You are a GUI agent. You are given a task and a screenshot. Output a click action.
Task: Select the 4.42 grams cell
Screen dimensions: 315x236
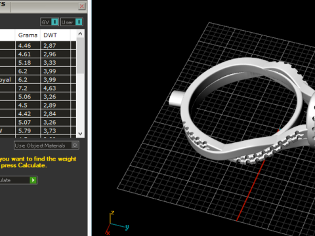click(x=28, y=113)
